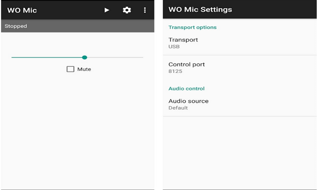Open the three-dot overflow menu
The image size is (317, 190).
pos(145,10)
